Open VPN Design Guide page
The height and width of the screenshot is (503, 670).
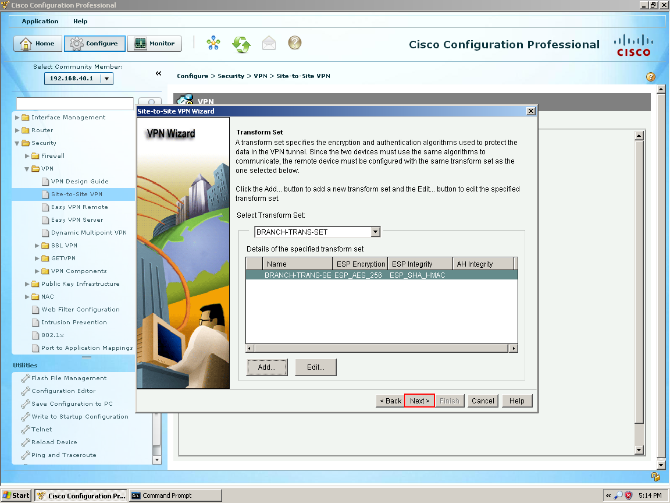pyautogui.click(x=80, y=182)
